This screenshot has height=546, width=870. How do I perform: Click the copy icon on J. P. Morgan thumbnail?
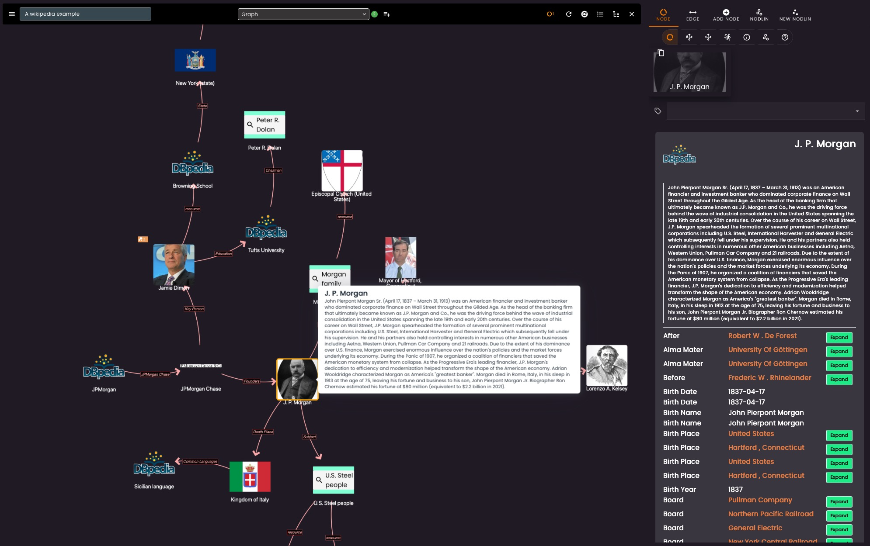661,53
